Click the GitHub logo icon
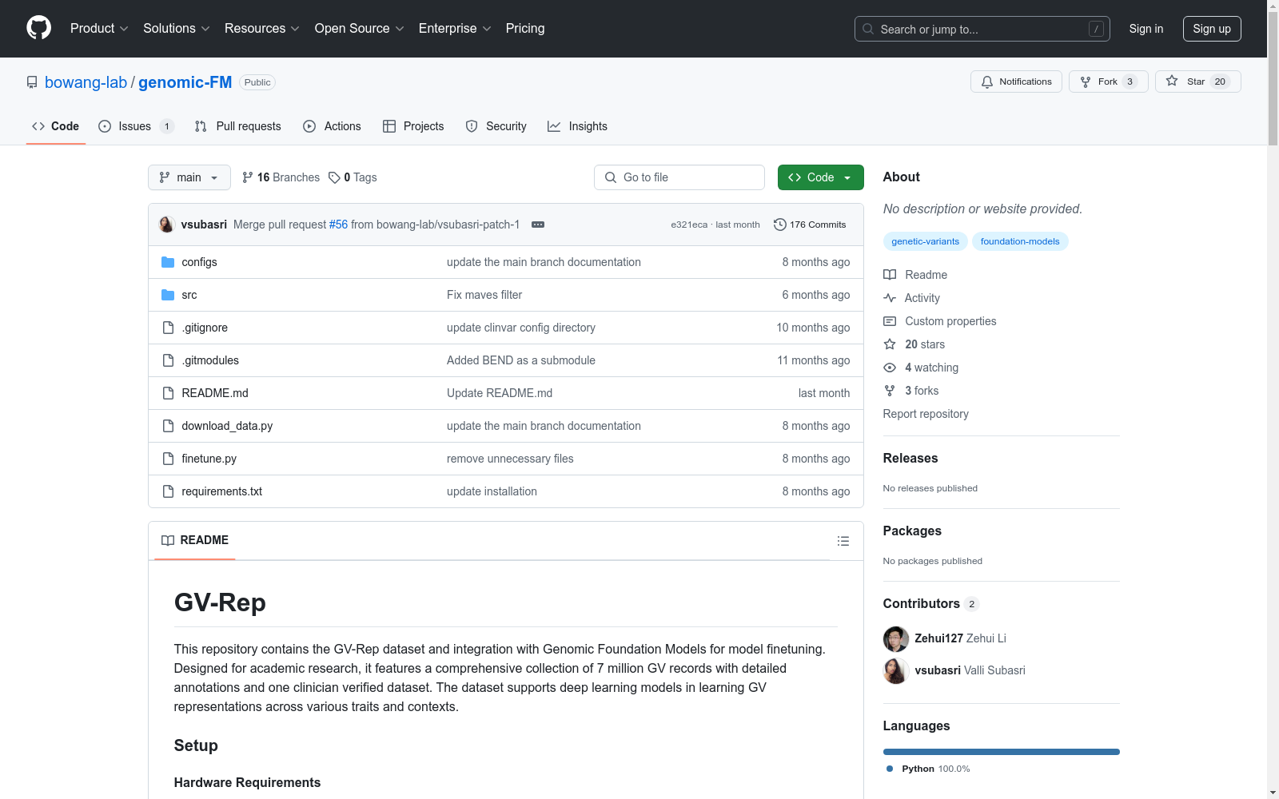Screen dimensions: 1279x799 click(x=38, y=28)
